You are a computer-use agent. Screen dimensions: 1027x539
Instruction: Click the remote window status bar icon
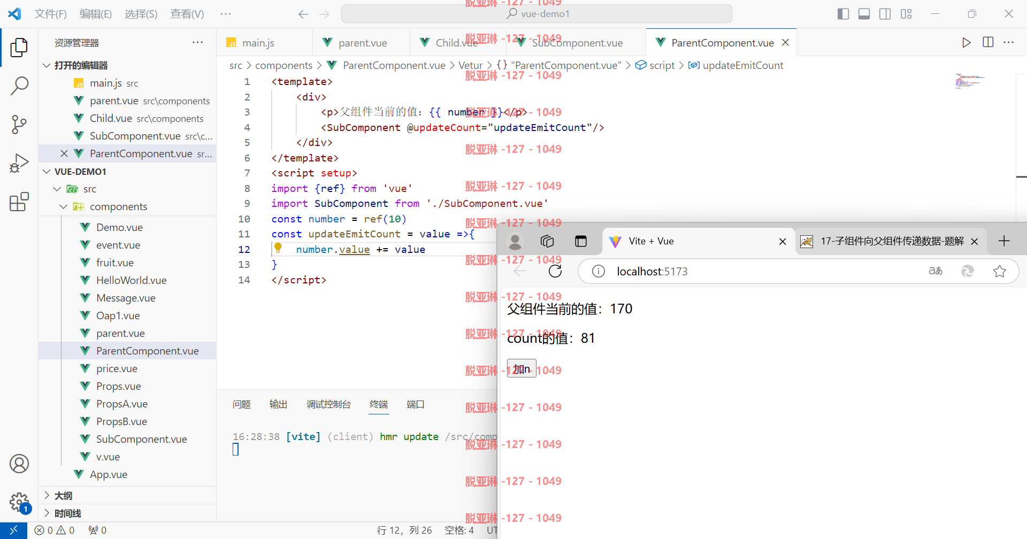pyautogui.click(x=13, y=530)
